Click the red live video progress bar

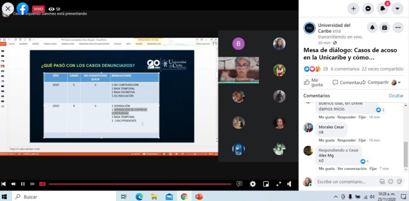[x=140, y=184]
